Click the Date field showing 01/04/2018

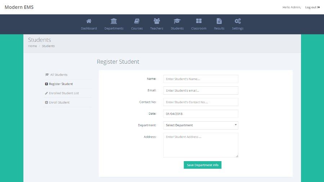(x=201, y=114)
